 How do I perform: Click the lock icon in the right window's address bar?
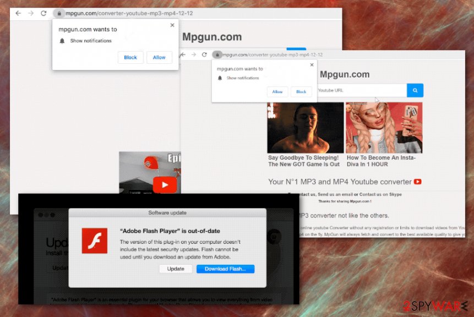(x=217, y=54)
